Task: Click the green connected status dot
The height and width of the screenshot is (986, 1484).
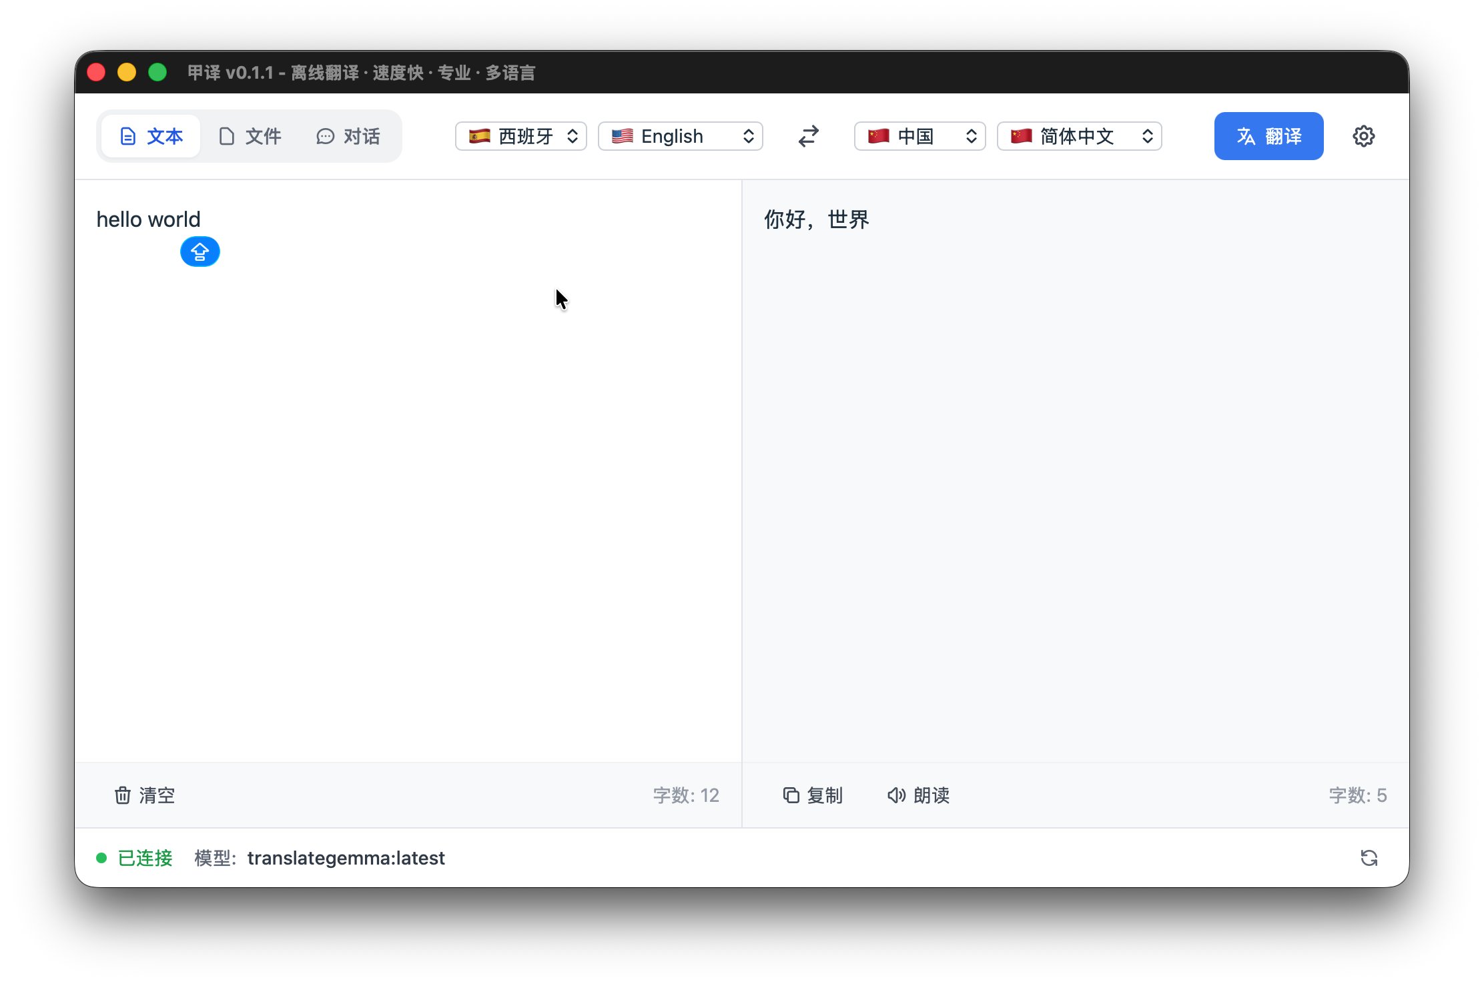Action: [101, 858]
